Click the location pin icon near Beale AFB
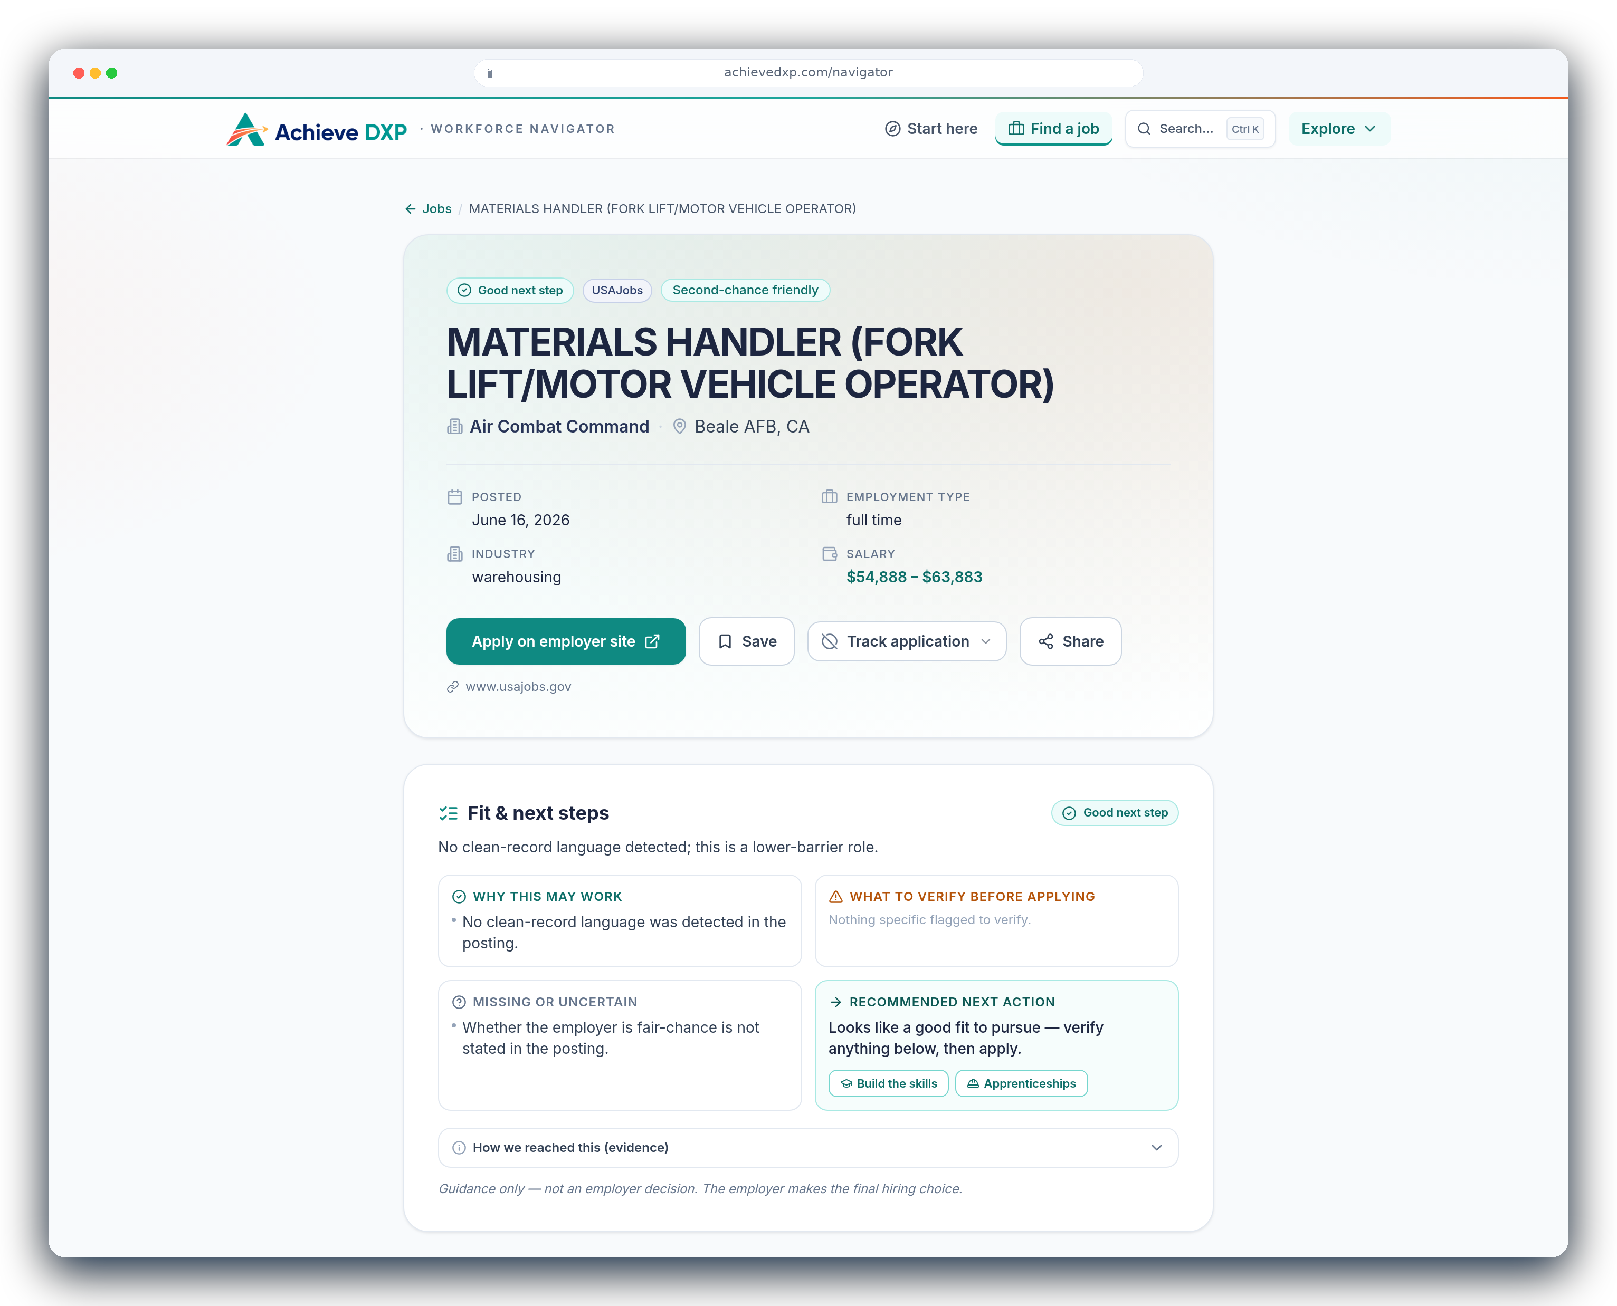This screenshot has width=1617, height=1306. [x=679, y=427]
